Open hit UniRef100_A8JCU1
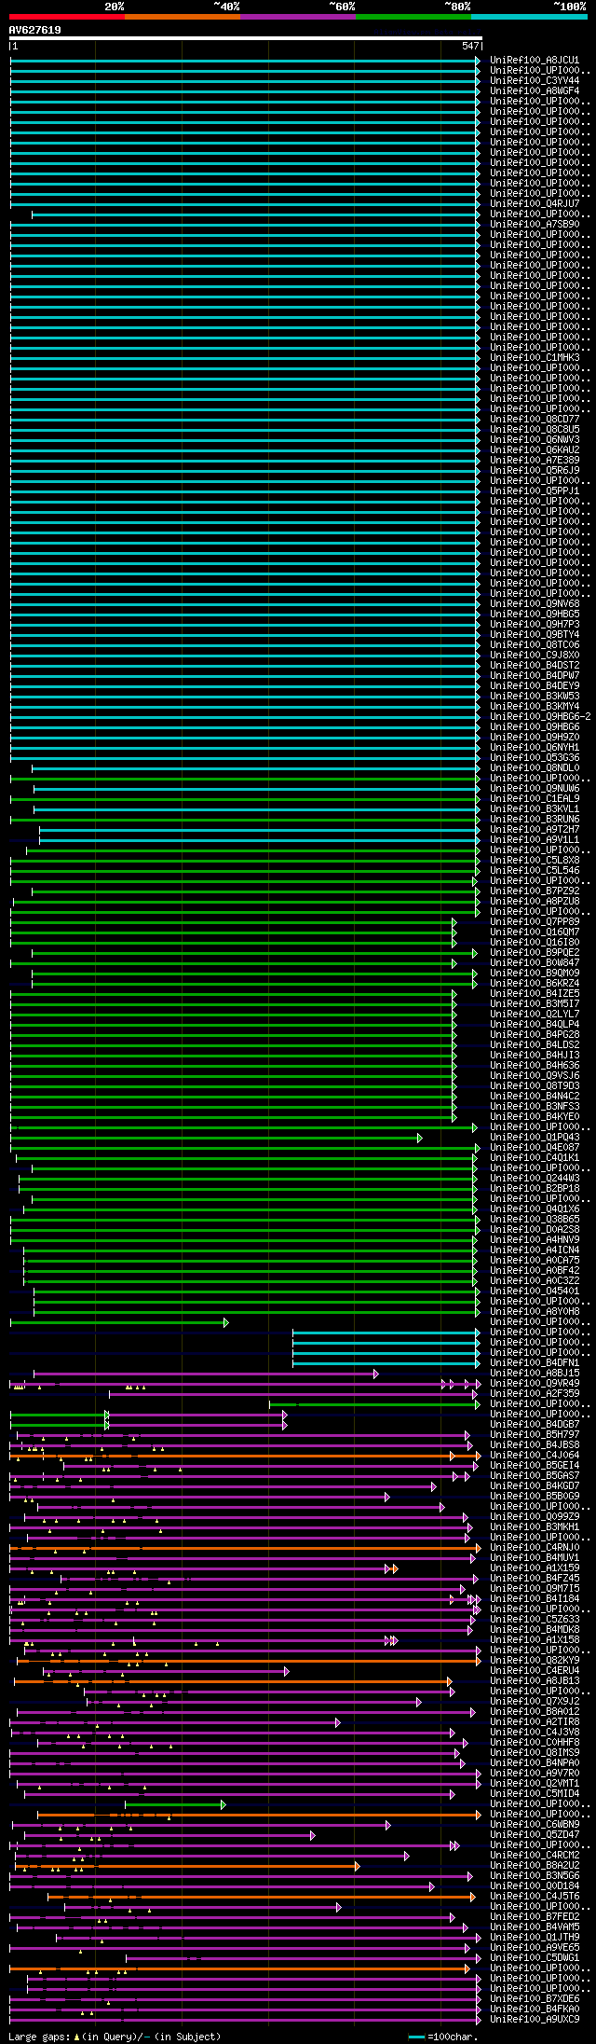Screen dimensions: 596x2044 point(535,60)
